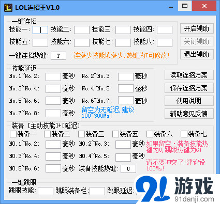The height and width of the screenshot is (204, 220).
Task: Select 技能延迟 No.4~No.5 delay field
Action: 126,88
